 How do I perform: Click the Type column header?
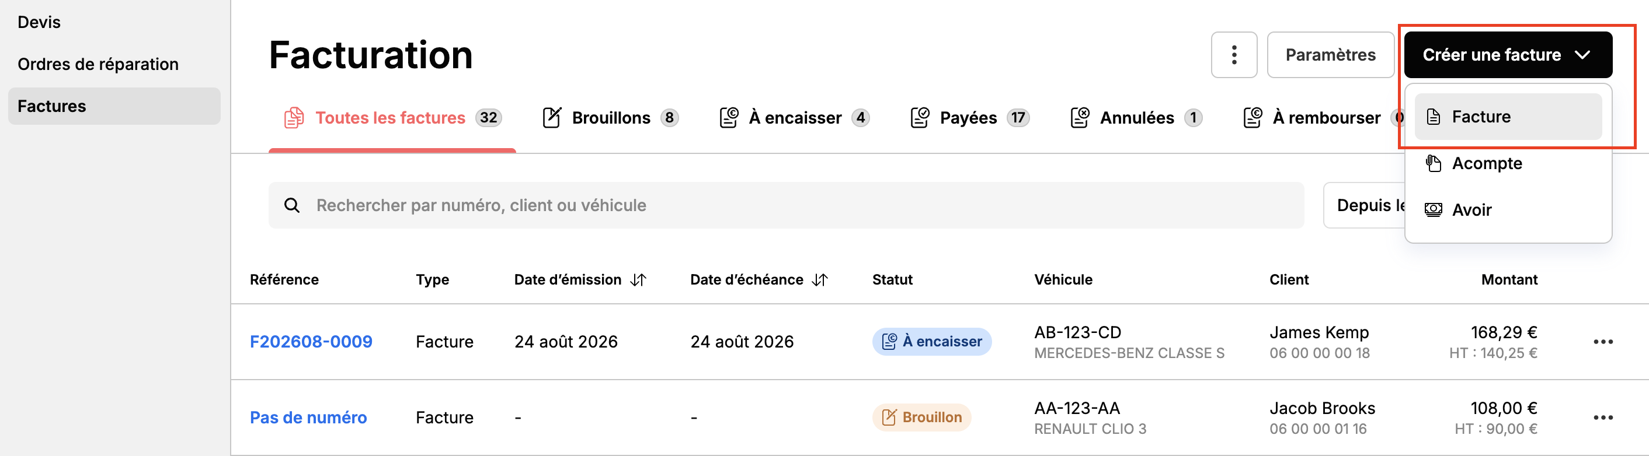coord(432,280)
